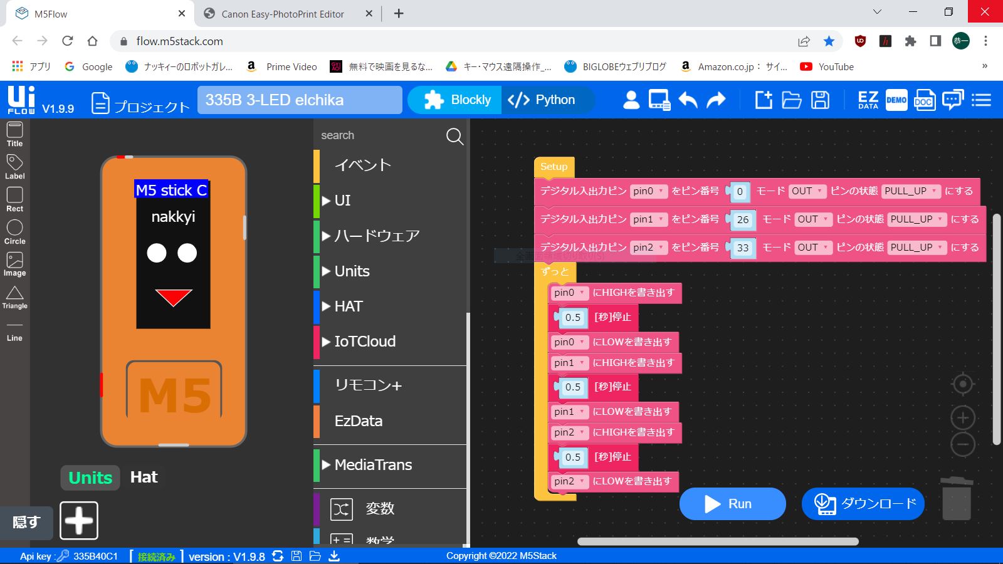Click the ダウンロード download button

pos(863,504)
